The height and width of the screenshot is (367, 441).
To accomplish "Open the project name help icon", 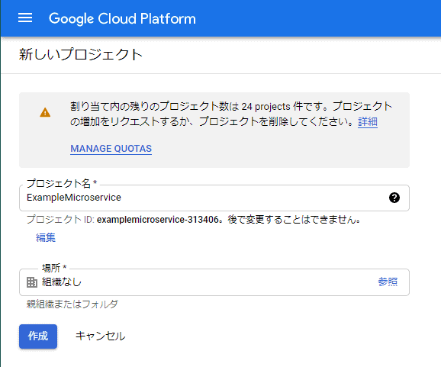I will coord(394,198).
